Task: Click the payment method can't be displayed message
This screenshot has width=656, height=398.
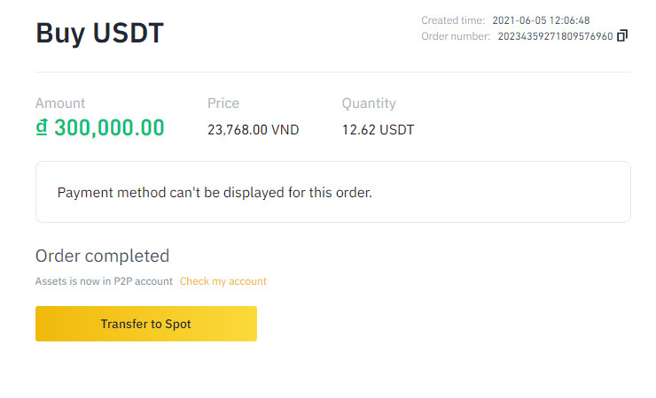Action: click(x=215, y=192)
